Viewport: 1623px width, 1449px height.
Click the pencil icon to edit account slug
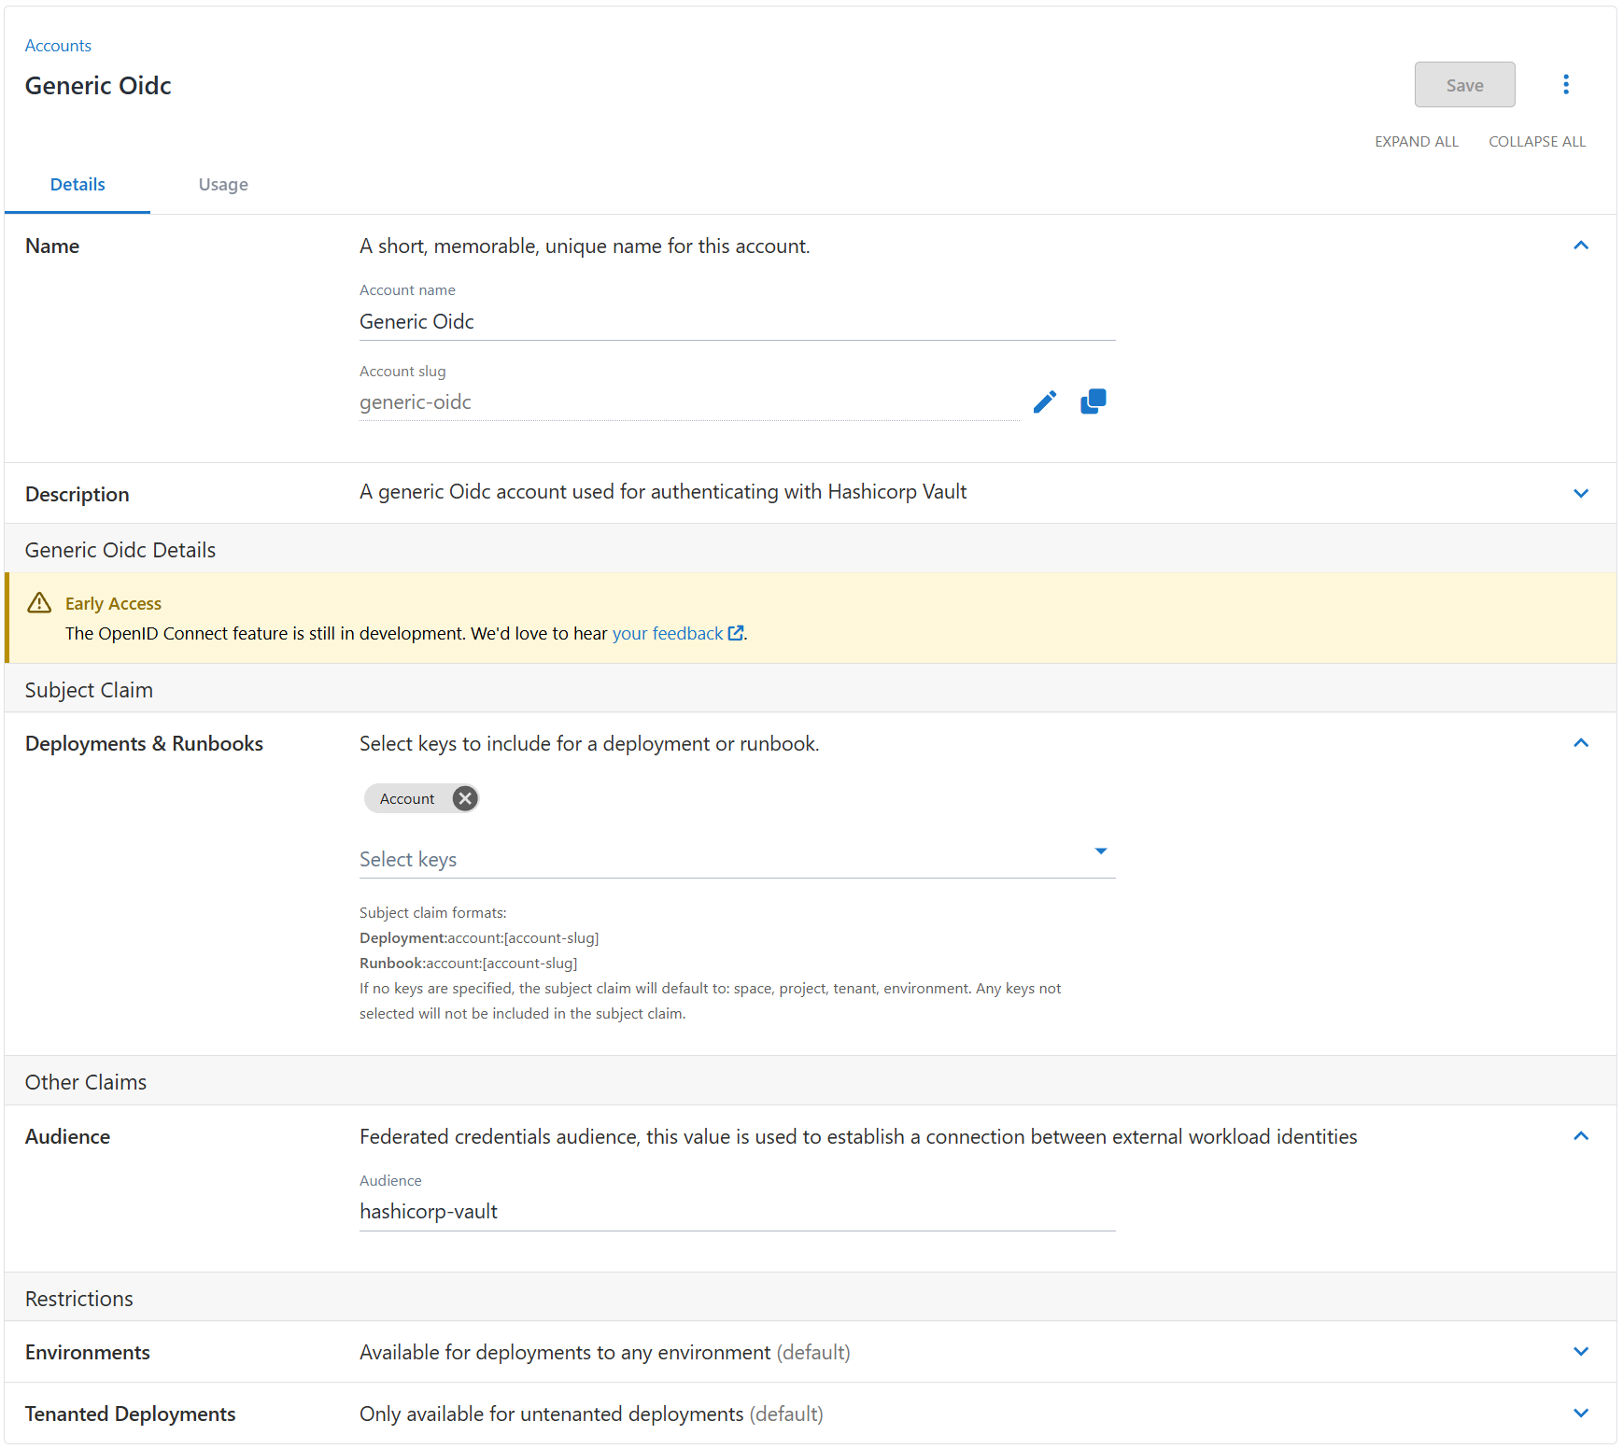[x=1044, y=401]
